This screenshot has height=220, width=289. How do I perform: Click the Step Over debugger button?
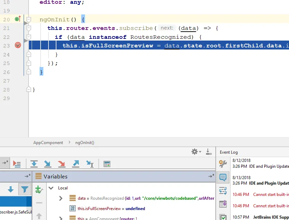coord(34,164)
